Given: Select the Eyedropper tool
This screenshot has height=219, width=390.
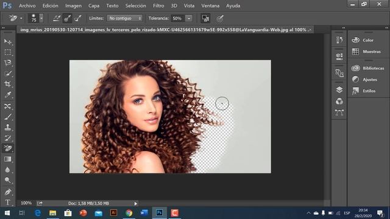Looking at the screenshot, I should [8, 95].
